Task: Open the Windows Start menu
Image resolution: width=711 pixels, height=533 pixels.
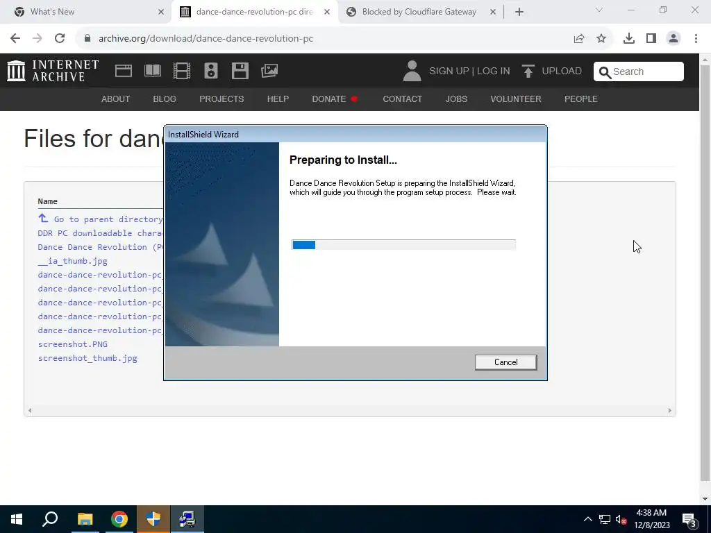Action: 17,519
